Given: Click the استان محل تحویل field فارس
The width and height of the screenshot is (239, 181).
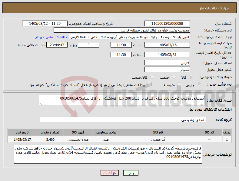Looking at the screenshot, I should pyautogui.click(x=167, y=63).
